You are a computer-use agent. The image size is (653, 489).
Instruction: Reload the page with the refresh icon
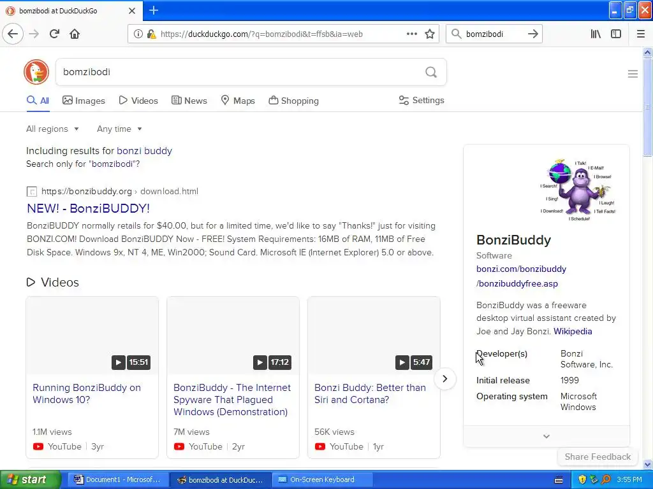point(54,34)
